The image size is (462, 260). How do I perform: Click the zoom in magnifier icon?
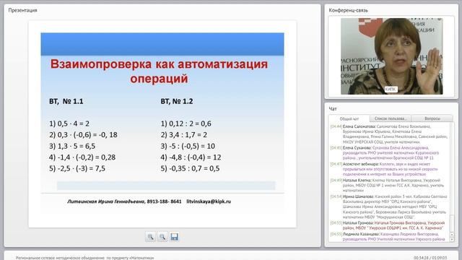point(150,237)
